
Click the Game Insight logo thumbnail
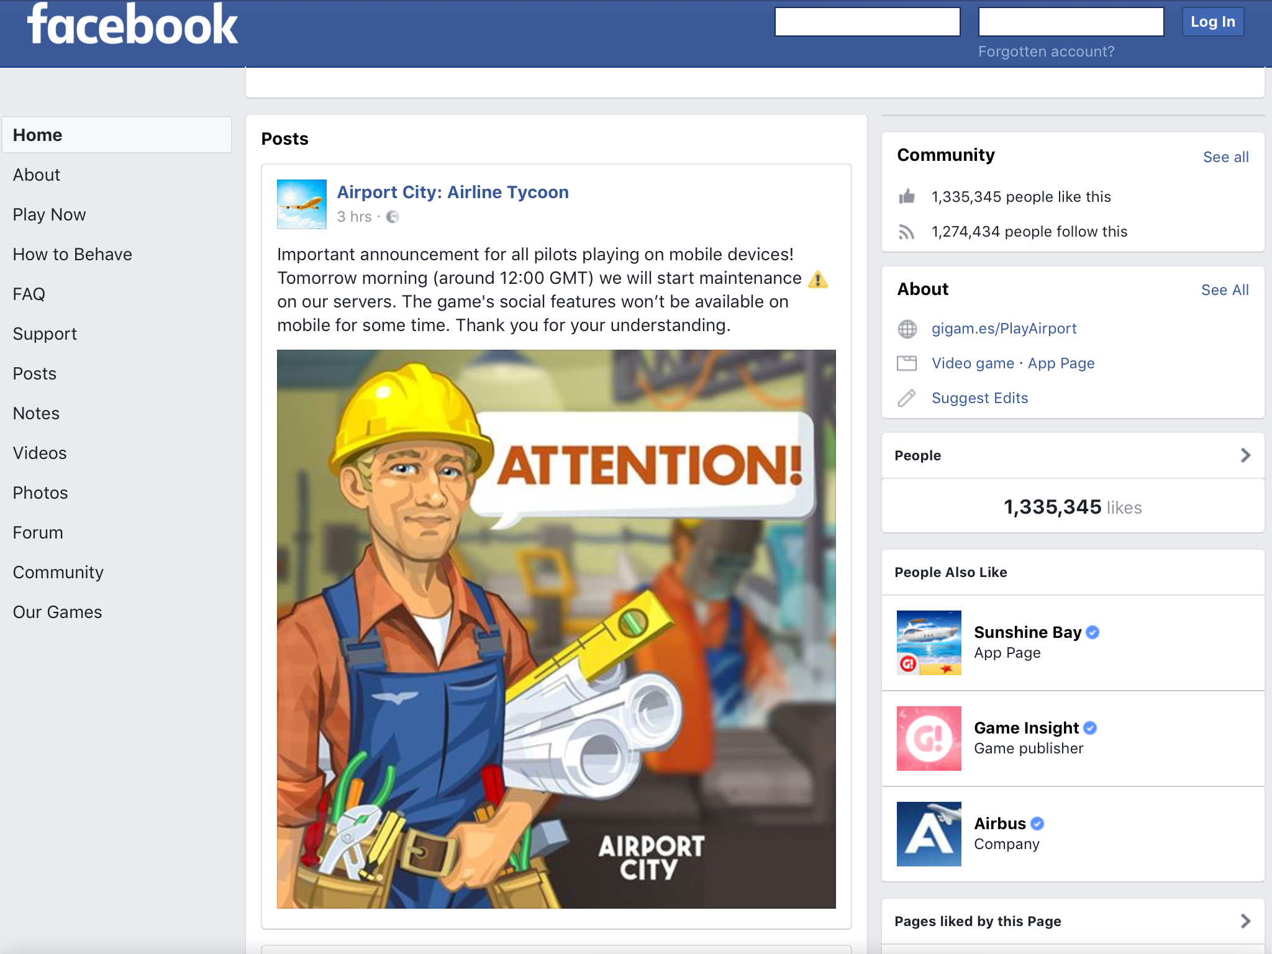929,738
